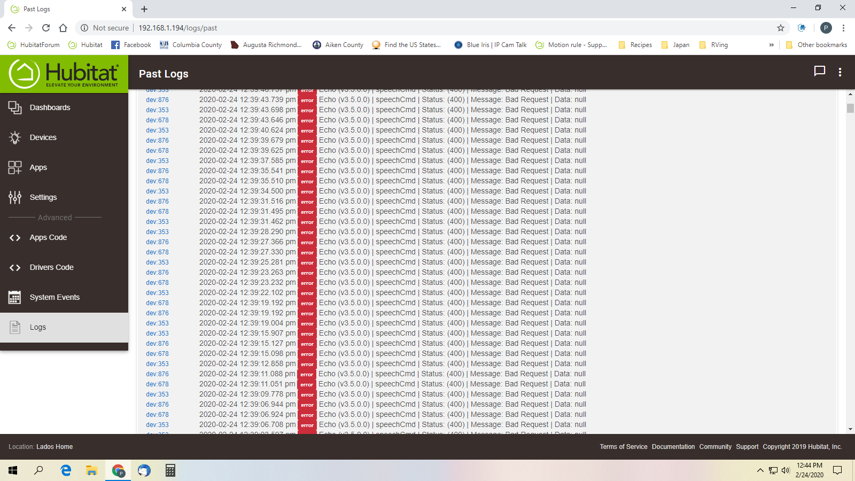
Task: Bookmark this page with the star icon
Action: pos(781,28)
